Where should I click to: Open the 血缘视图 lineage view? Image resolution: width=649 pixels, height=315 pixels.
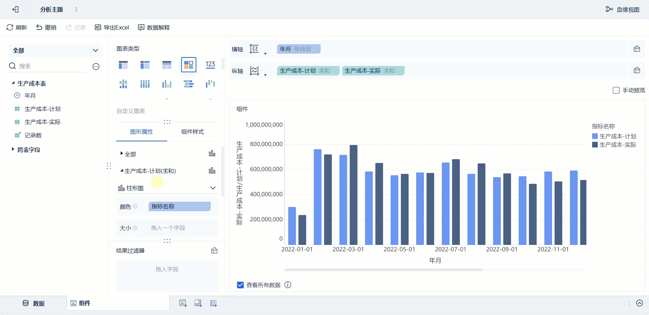[623, 9]
